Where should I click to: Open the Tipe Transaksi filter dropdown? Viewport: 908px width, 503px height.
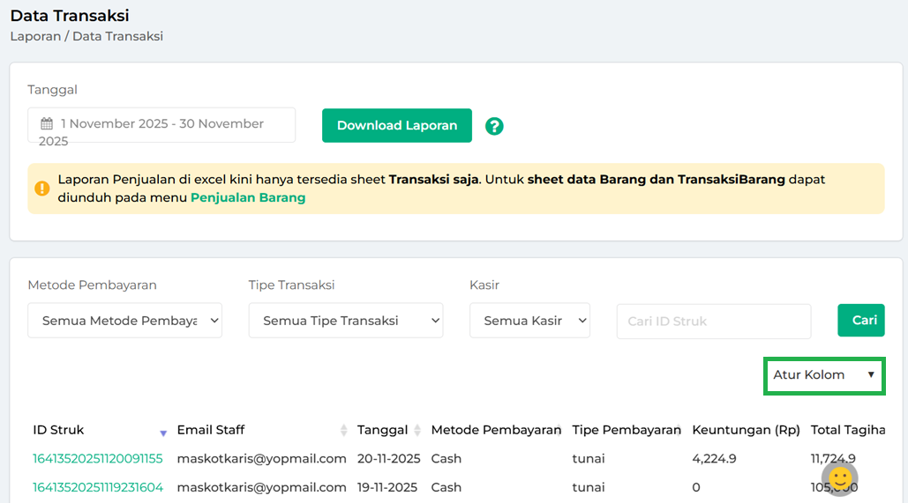(345, 321)
